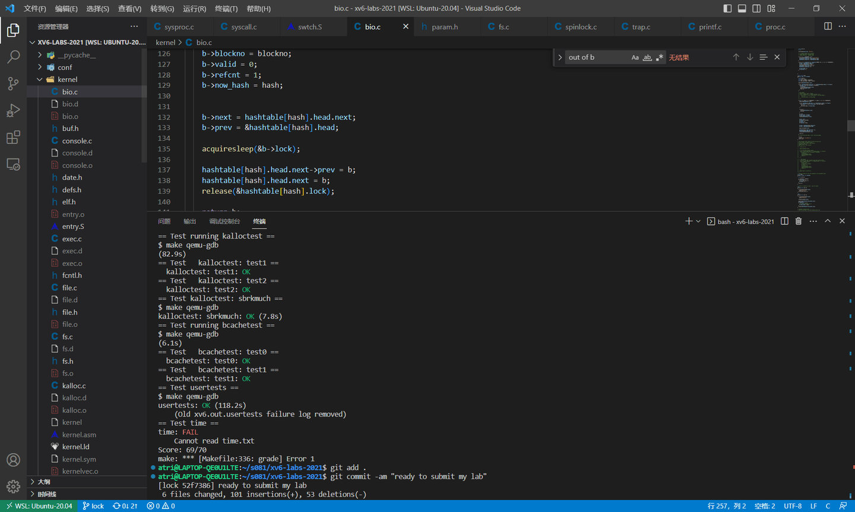
Task: Open Run and Debug view
Action: (x=13, y=111)
